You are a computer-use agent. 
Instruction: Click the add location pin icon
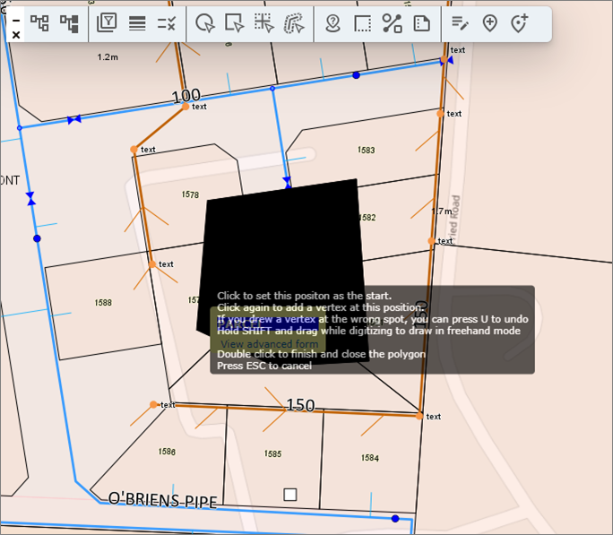tap(489, 24)
